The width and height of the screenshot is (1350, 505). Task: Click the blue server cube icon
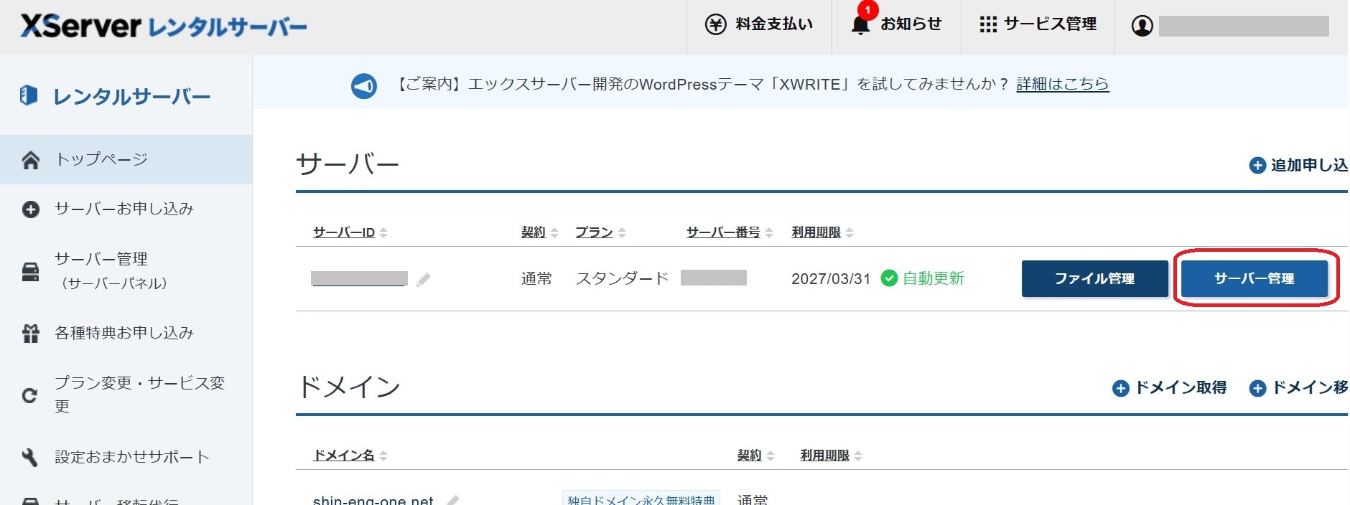29,95
